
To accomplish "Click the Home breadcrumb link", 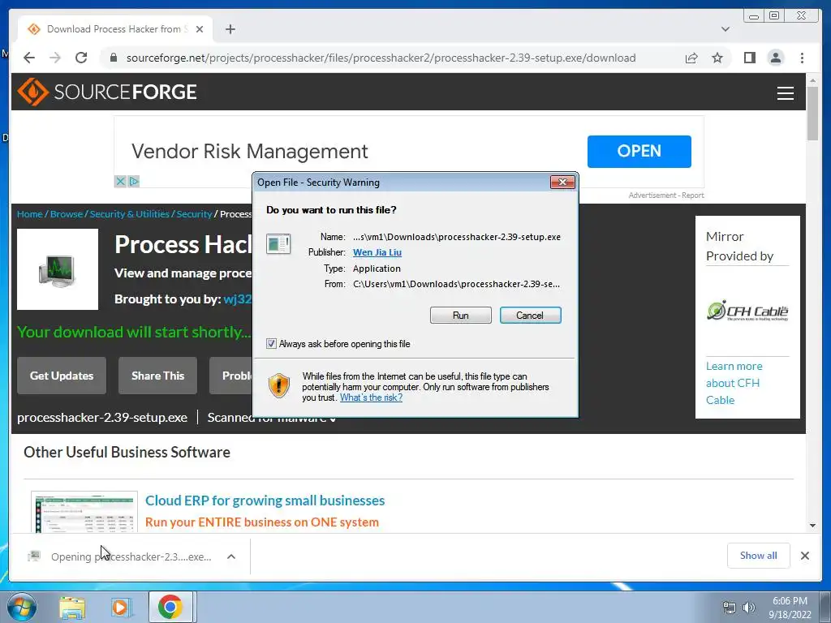I will tap(30, 214).
